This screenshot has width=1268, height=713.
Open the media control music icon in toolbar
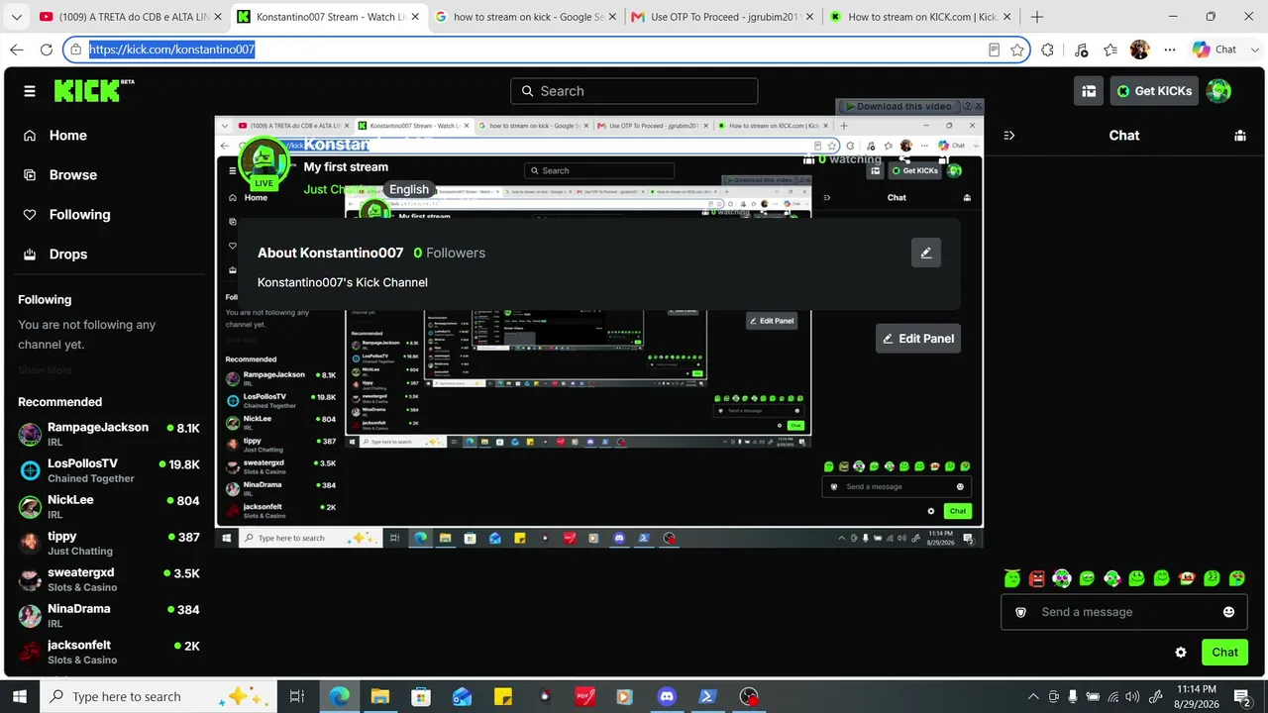[x=1081, y=50]
